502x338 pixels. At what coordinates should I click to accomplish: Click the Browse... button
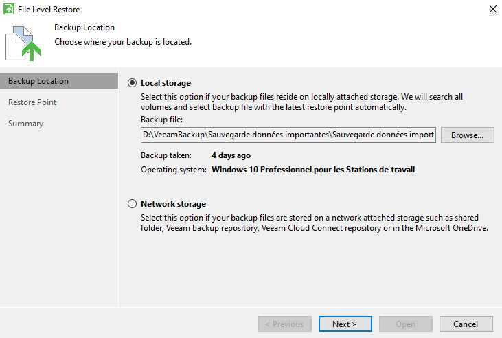(x=468, y=135)
